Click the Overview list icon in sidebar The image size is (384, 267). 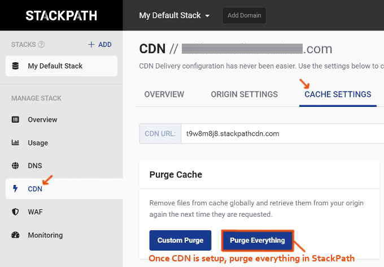click(15, 119)
